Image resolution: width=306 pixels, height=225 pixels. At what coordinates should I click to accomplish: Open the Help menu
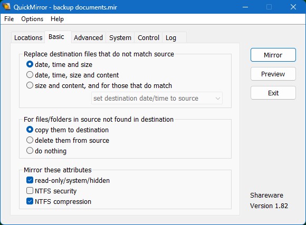coord(57,19)
